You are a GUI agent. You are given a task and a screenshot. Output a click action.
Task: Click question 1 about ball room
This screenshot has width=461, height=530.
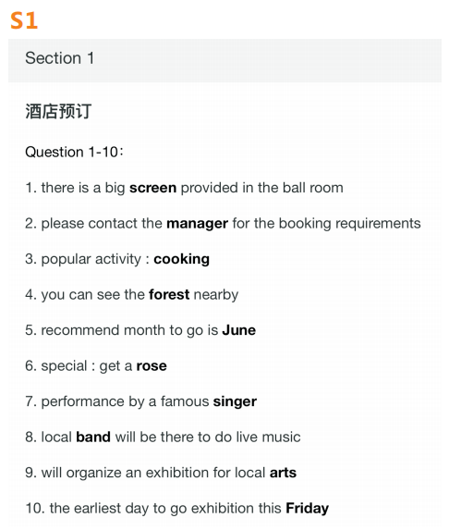[x=184, y=188]
